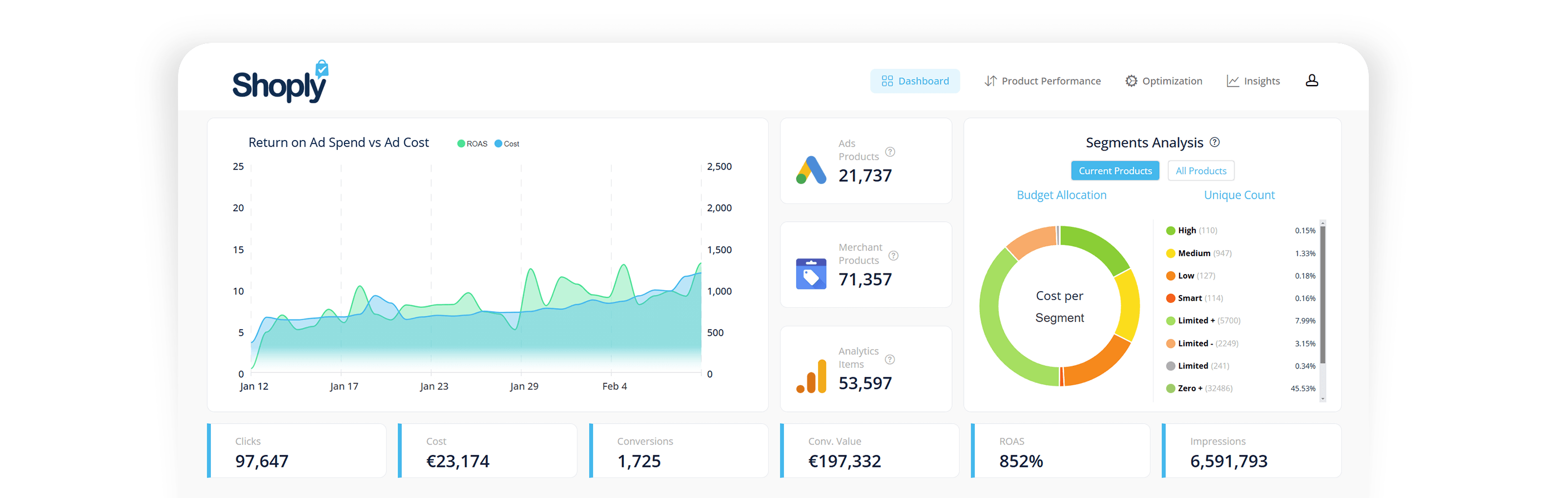Switch to Unique Count view
Image resolution: width=1558 pixels, height=498 pixels.
point(1239,195)
